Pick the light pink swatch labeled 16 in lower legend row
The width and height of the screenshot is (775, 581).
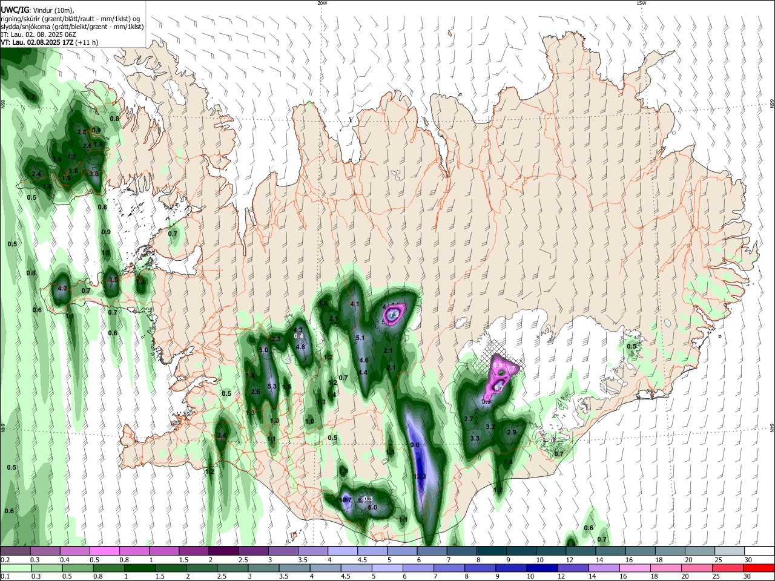635,568
